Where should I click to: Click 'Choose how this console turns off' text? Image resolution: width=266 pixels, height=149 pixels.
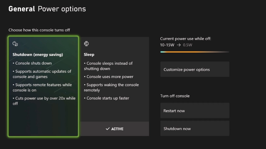(39, 30)
